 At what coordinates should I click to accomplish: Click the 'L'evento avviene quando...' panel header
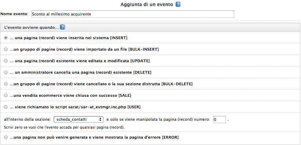click(x=150, y=27)
